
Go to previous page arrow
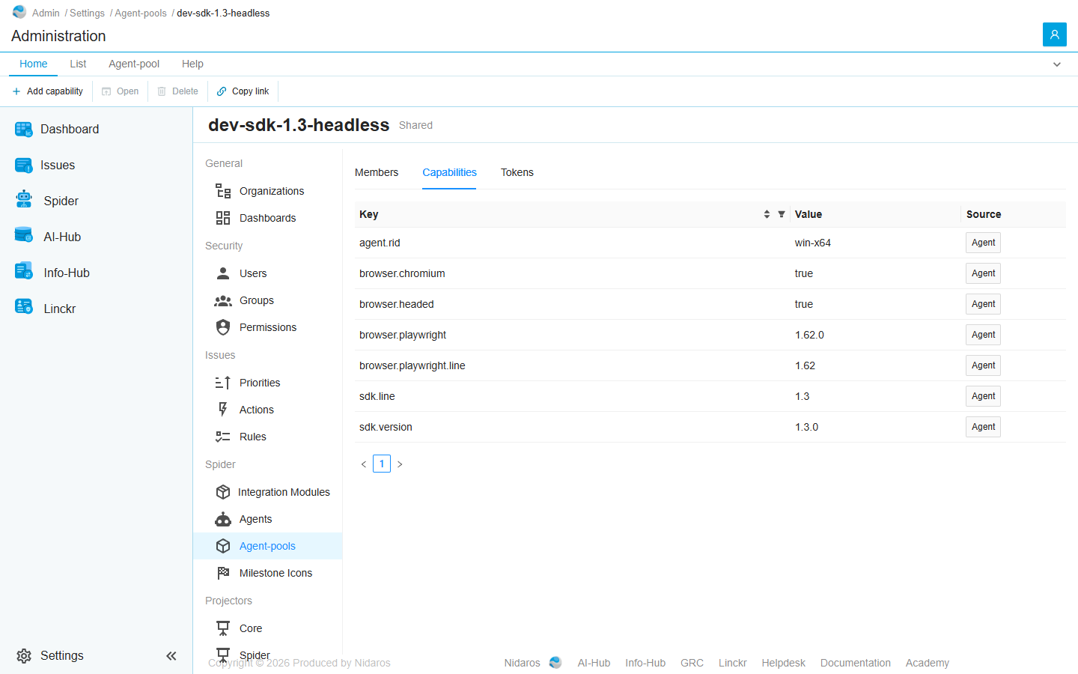[364, 464]
